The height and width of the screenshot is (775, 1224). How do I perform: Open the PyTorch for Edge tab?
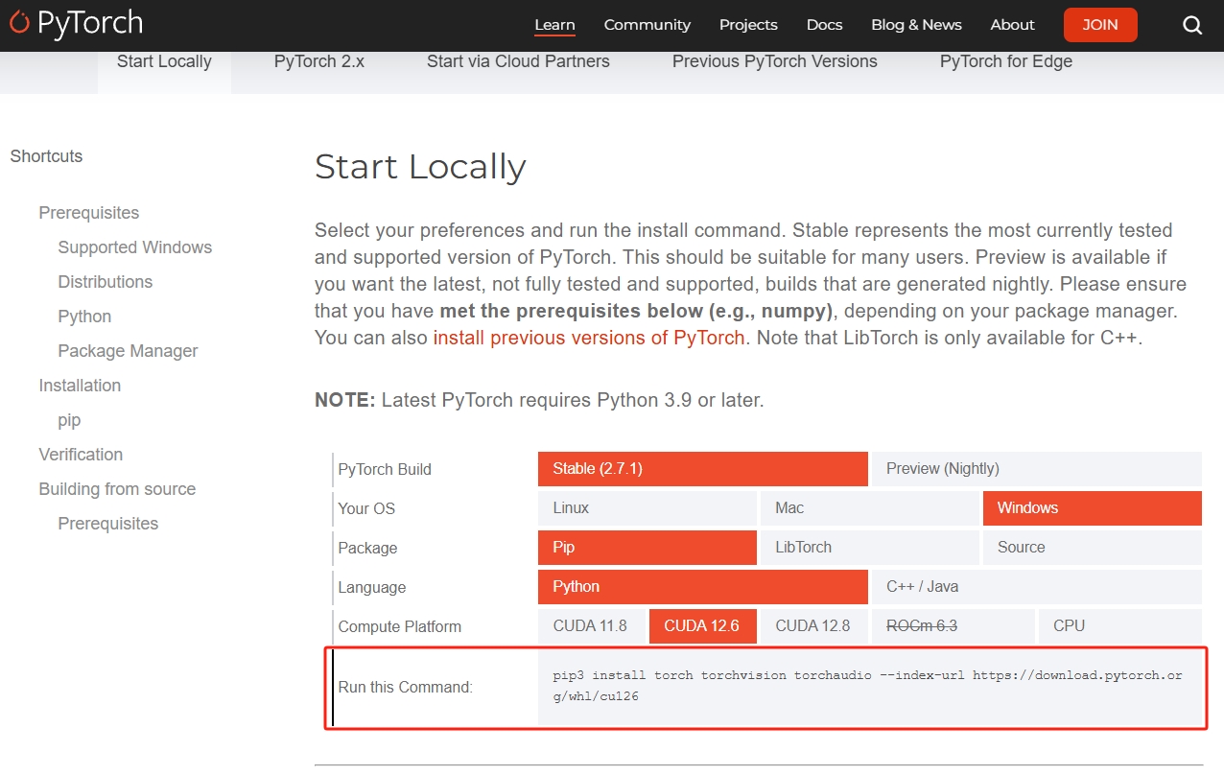pyautogui.click(x=1006, y=61)
